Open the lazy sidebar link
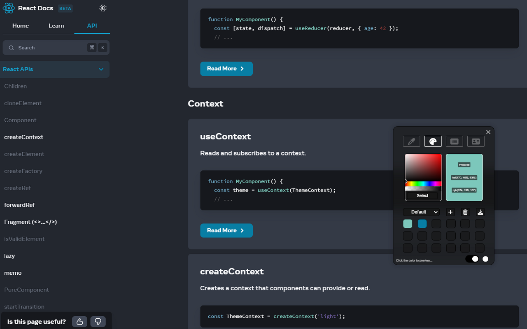The image size is (527, 329). click(x=9, y=256)
